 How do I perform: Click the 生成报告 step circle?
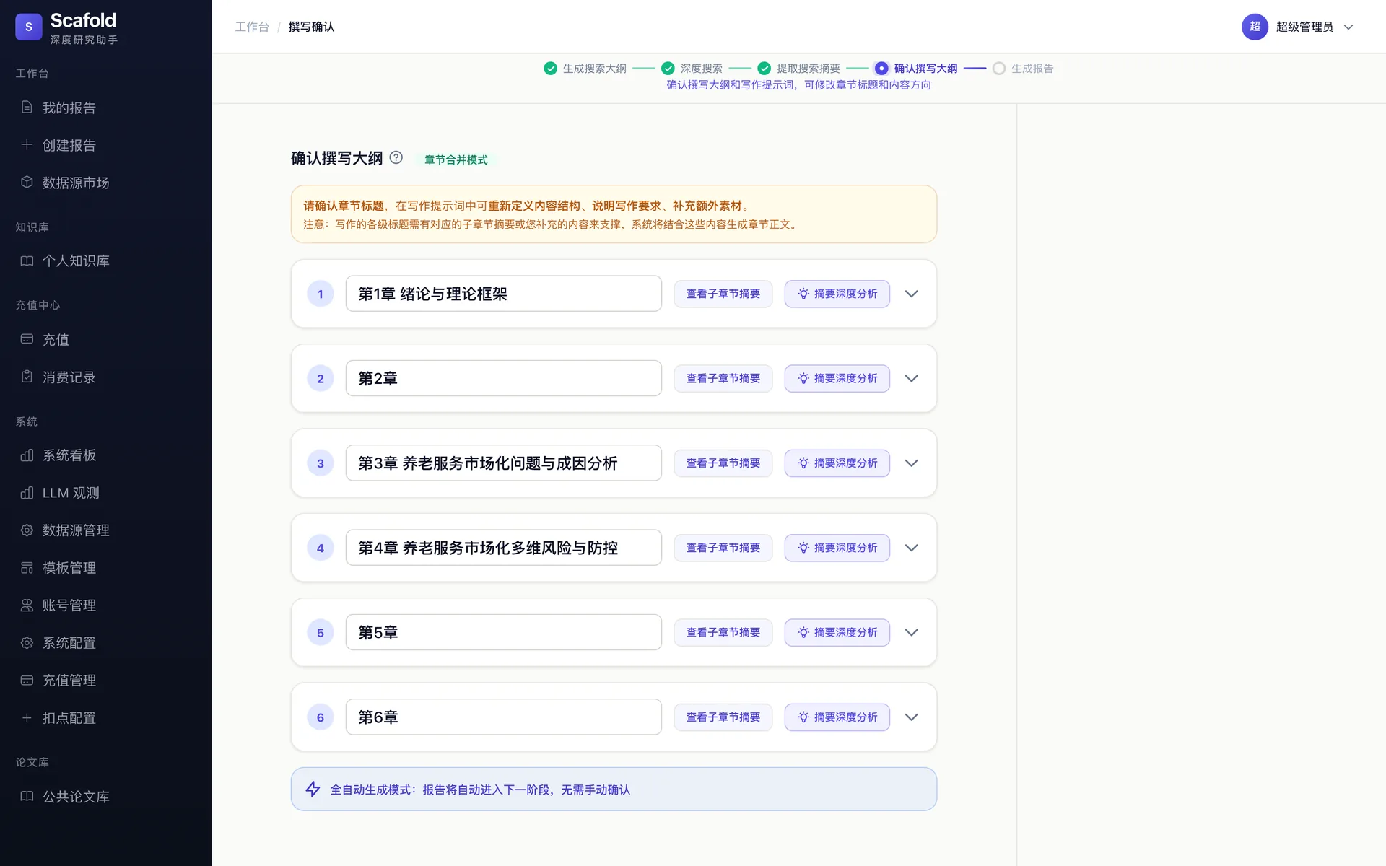999,69
